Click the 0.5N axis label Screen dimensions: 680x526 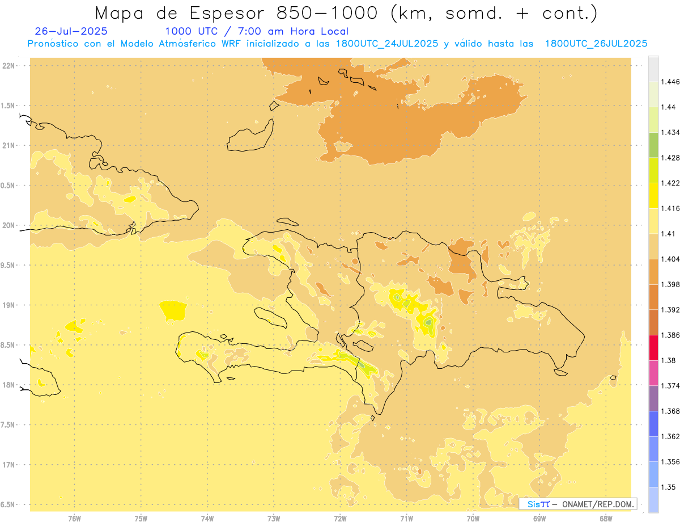coord(8,186)
